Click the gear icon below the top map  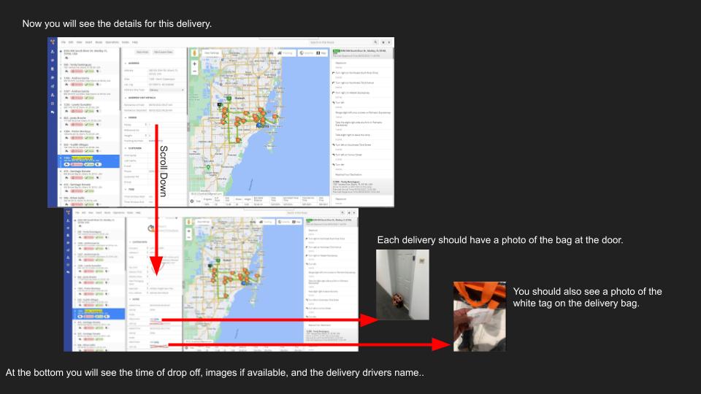click(x=192, y=201)
